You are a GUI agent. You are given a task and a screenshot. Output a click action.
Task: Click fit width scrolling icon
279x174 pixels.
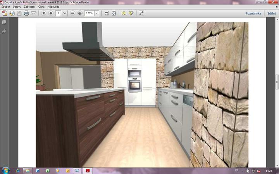click(107, 13)
